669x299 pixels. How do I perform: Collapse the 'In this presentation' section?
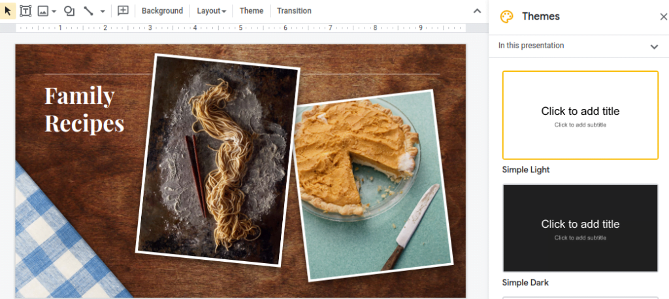(654, 46)
